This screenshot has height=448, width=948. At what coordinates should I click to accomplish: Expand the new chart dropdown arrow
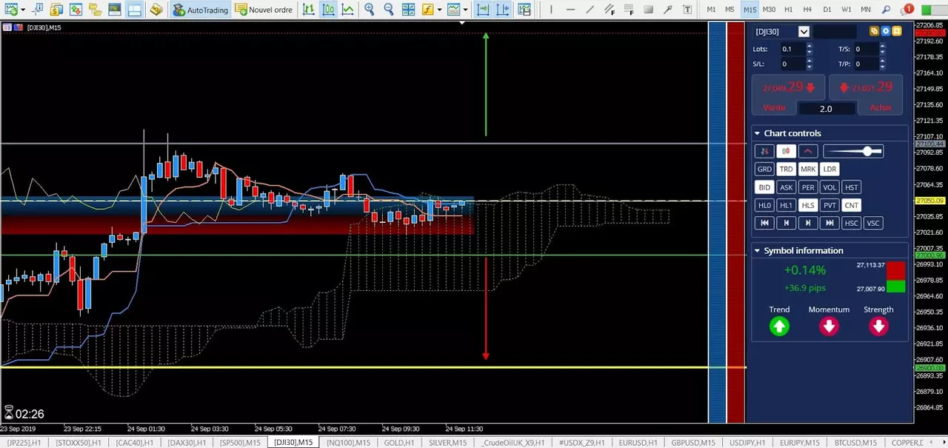(23, 10)
